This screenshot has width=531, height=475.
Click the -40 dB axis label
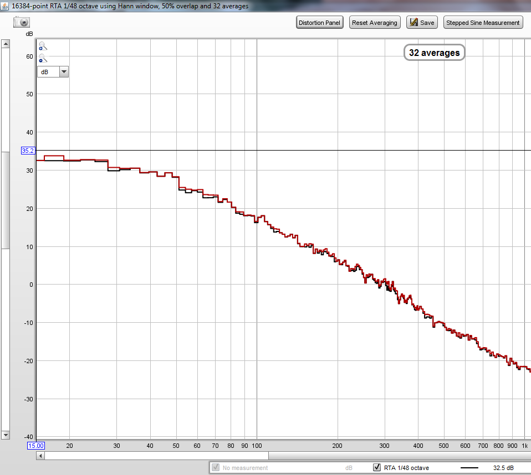28,437
